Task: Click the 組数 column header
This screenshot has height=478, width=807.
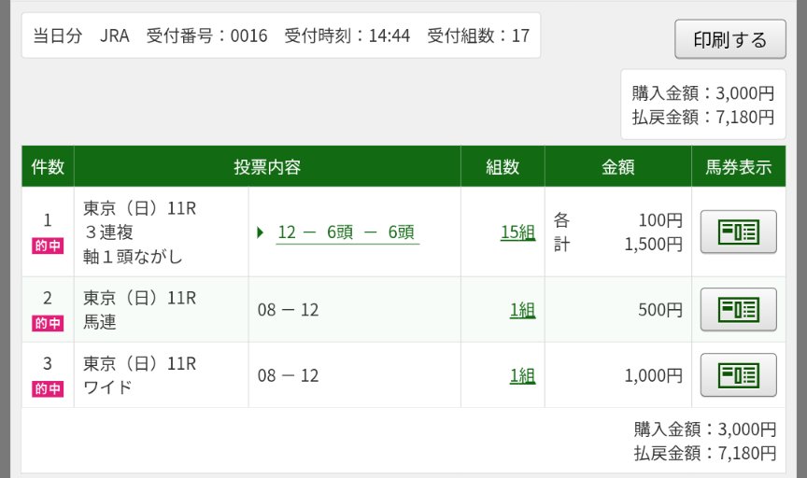Action: [x=503, y=167]
